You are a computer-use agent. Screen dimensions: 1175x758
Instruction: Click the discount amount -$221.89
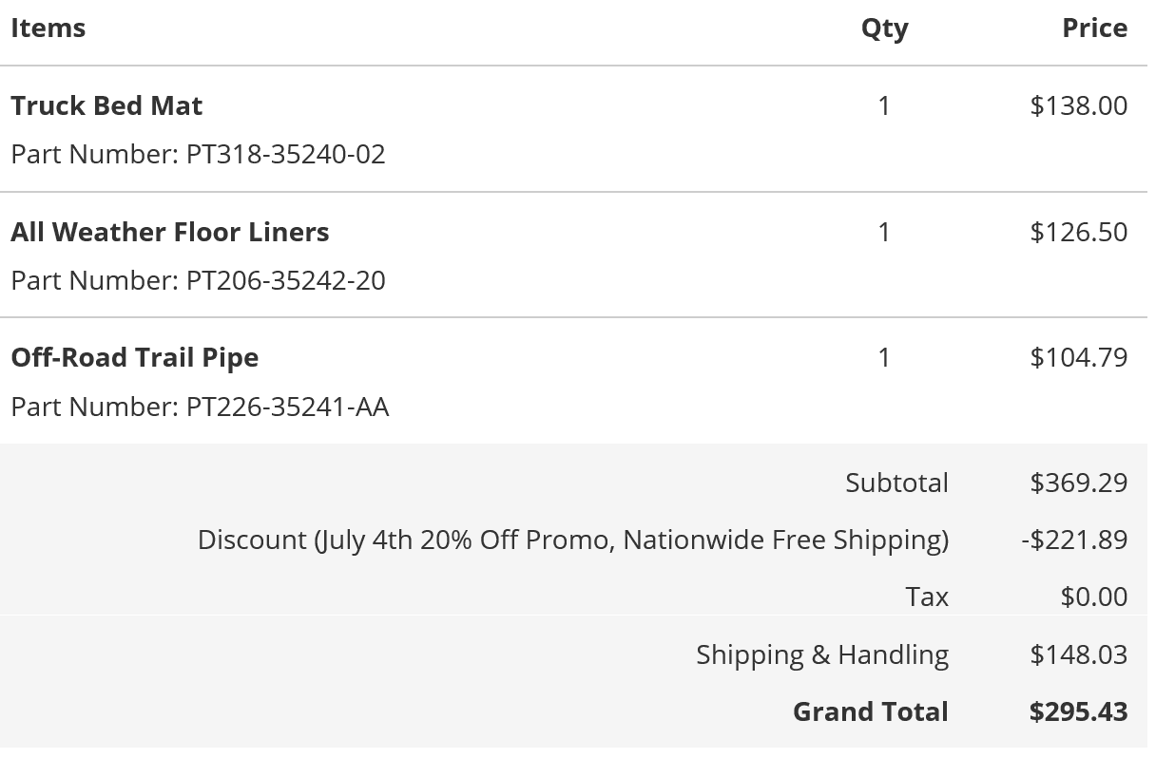pos(1075,540)
